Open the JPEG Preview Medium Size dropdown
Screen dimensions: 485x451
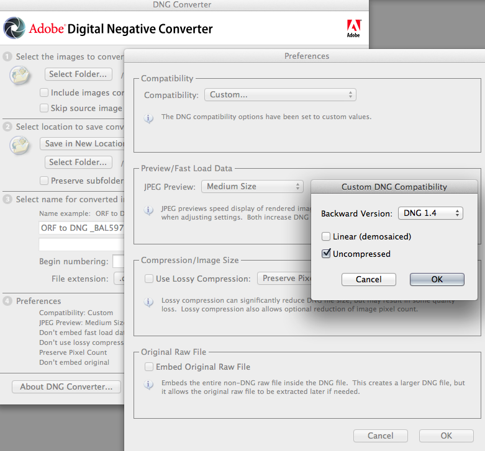(x=252, y=187)
